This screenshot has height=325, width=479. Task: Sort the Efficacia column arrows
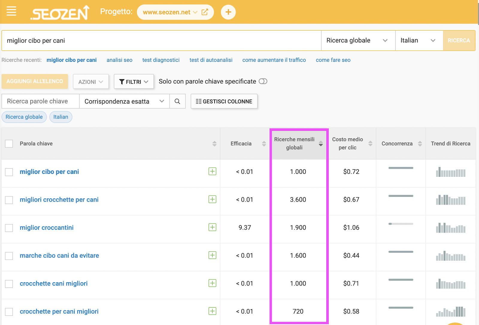coord(264,144)
